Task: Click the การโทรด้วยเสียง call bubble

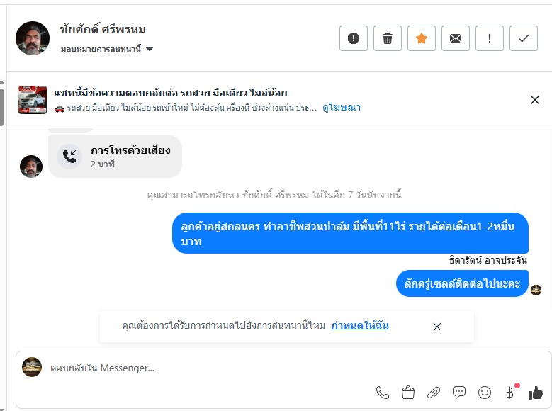Action: pos(116,157)
